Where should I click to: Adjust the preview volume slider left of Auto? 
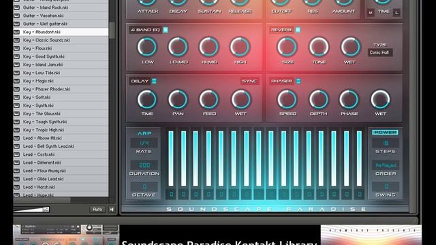pos(31,209)
